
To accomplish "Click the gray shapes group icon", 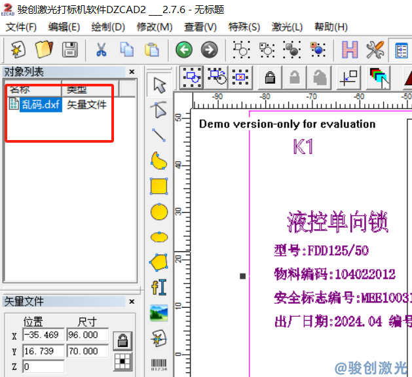I will point(292,49).
